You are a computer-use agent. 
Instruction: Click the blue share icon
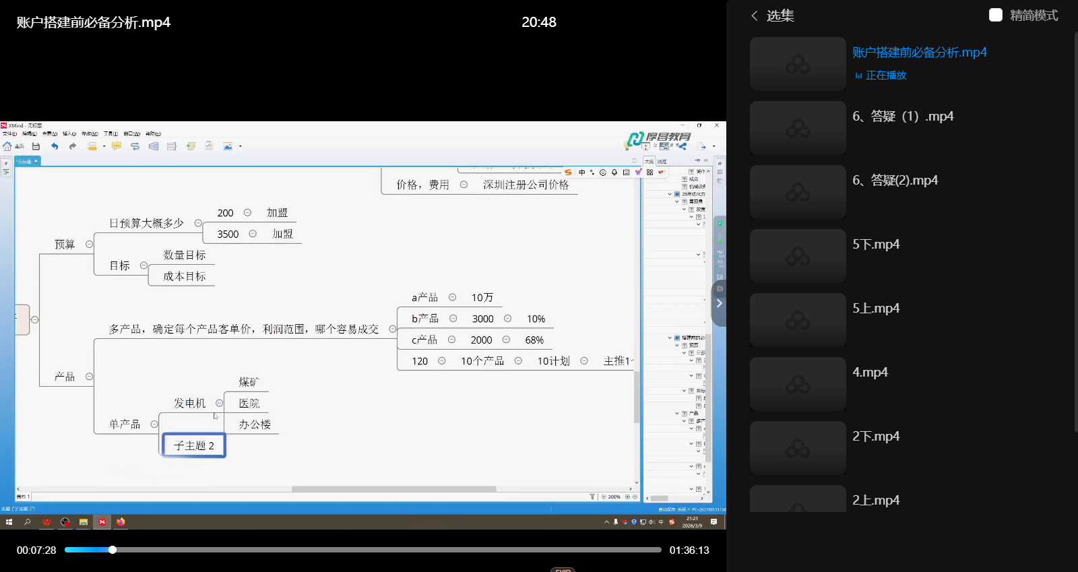click(x=683, y=146)
